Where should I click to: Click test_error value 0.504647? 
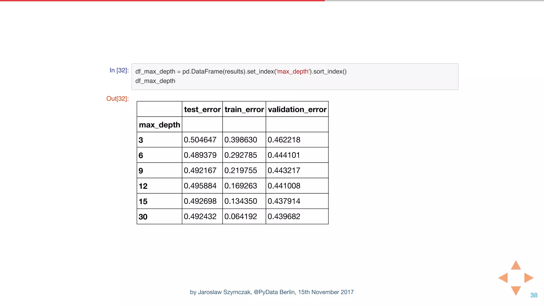point(200,140)
